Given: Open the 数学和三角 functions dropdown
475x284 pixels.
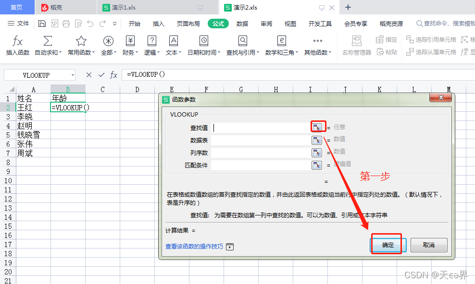Looking at the screenshot, I should pyautogui.click(x=282, y=45).
